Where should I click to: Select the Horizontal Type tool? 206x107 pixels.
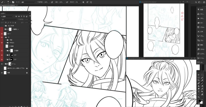click(x=199, y=92)
